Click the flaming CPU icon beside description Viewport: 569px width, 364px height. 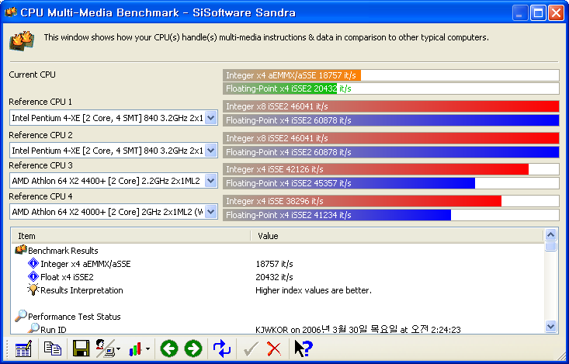(22, 40)
